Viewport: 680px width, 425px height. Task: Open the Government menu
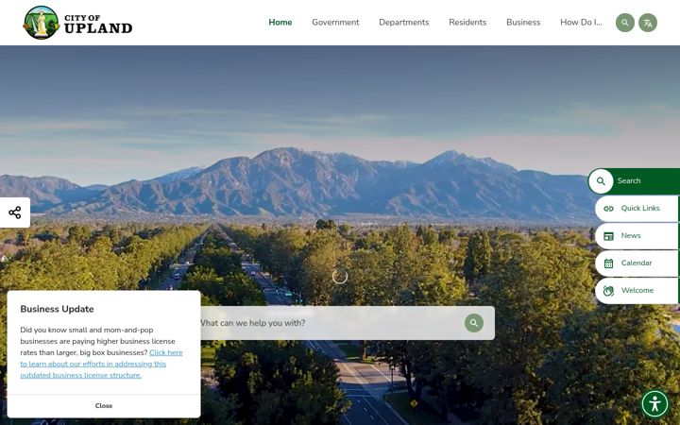[335, 23]
